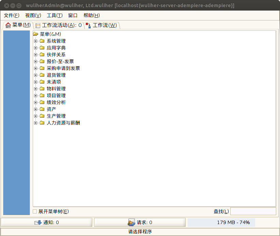The width and height of the screenshot is (280, 236).
Task: Select the 资产 tree item label
Action: (x=51, y=109)
